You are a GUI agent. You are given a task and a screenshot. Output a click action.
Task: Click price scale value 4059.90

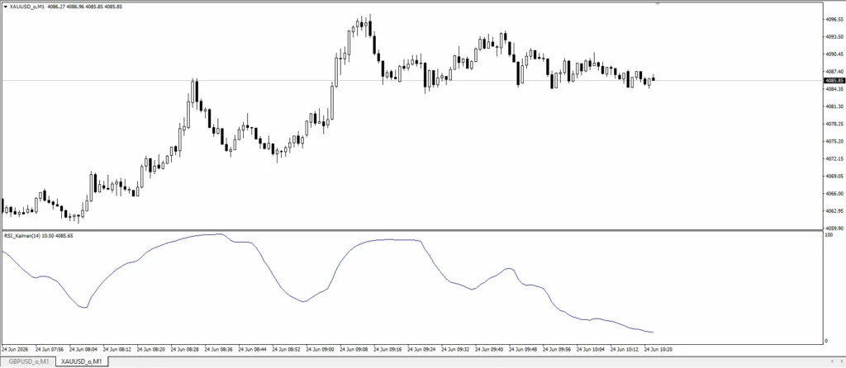pyautogui.click(x=834, y=229)
